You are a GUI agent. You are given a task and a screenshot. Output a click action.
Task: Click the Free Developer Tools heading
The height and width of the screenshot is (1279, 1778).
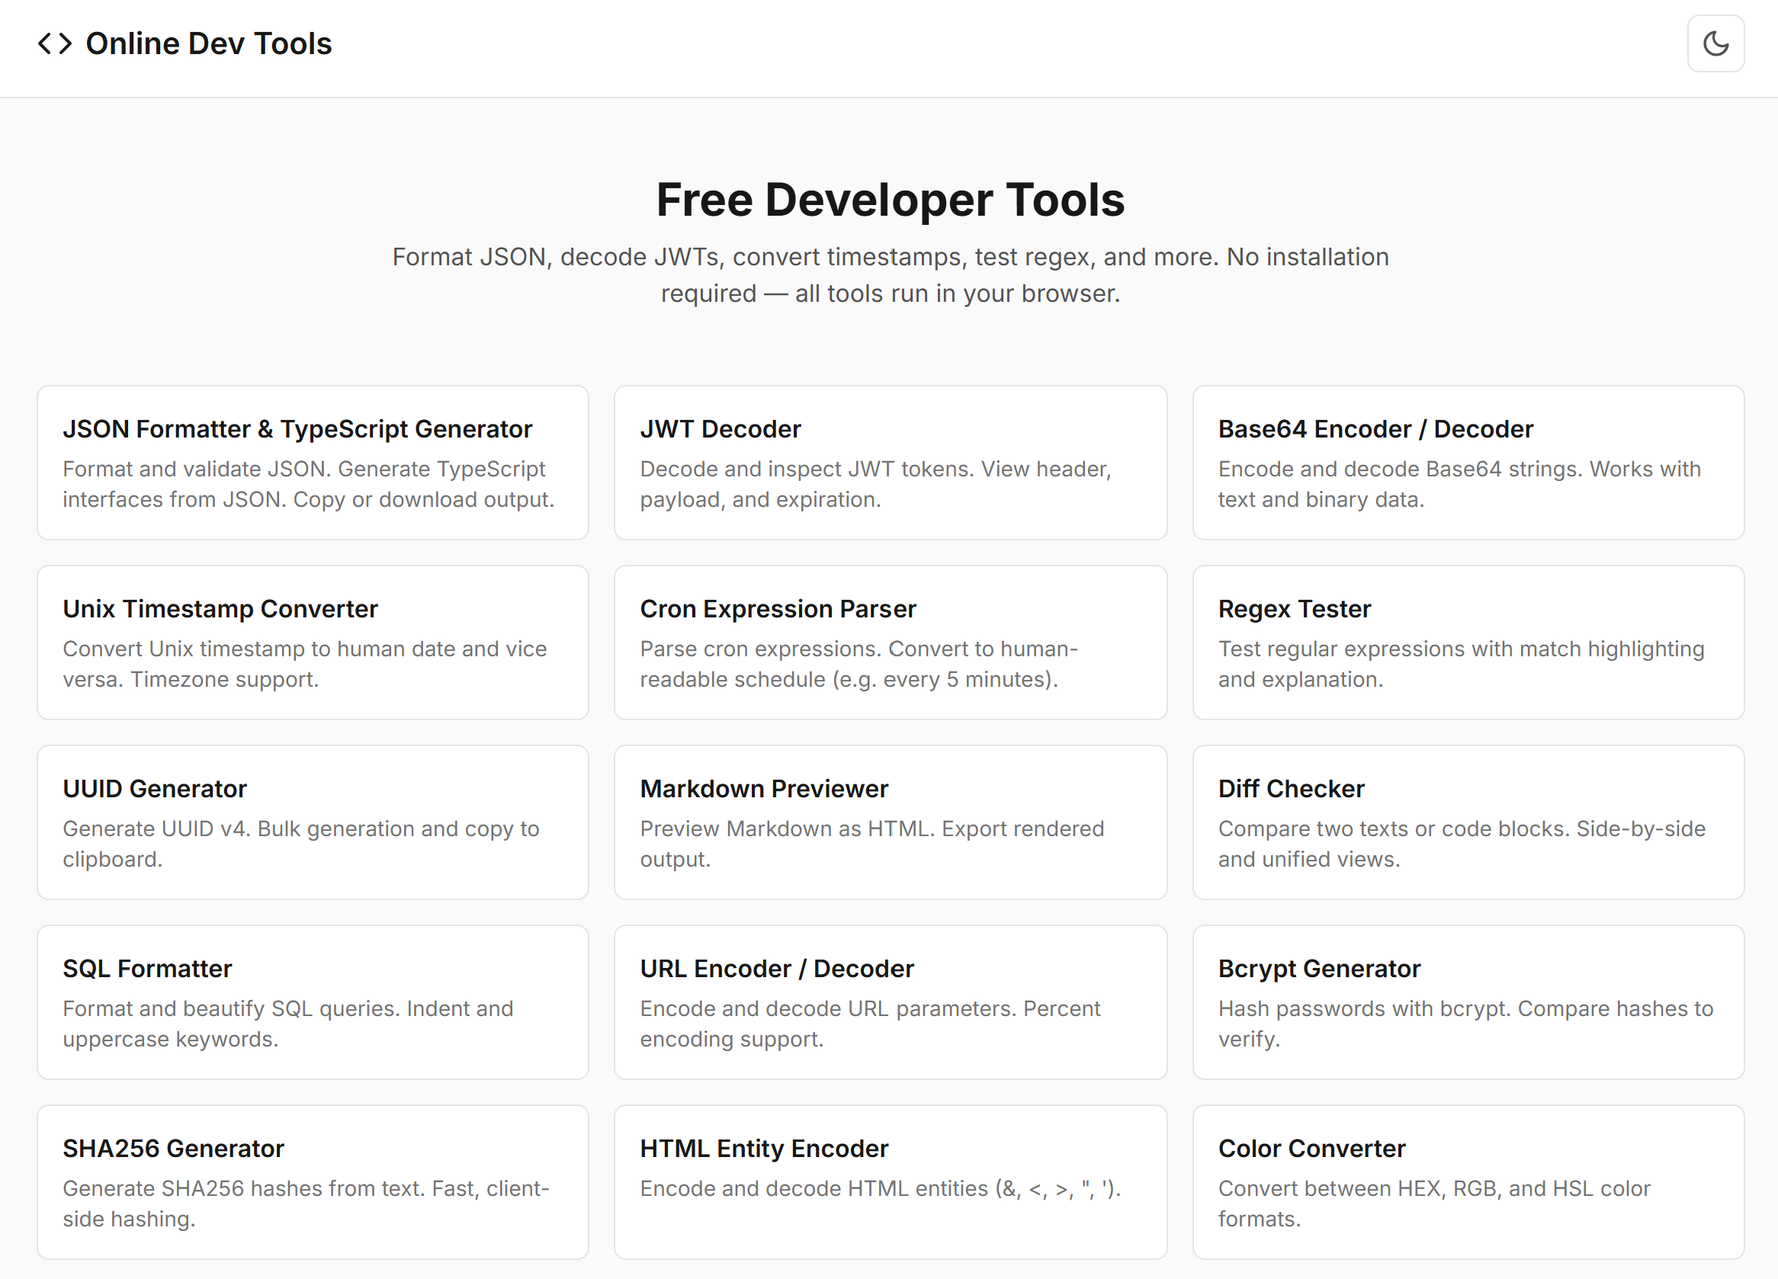[890, 200]
